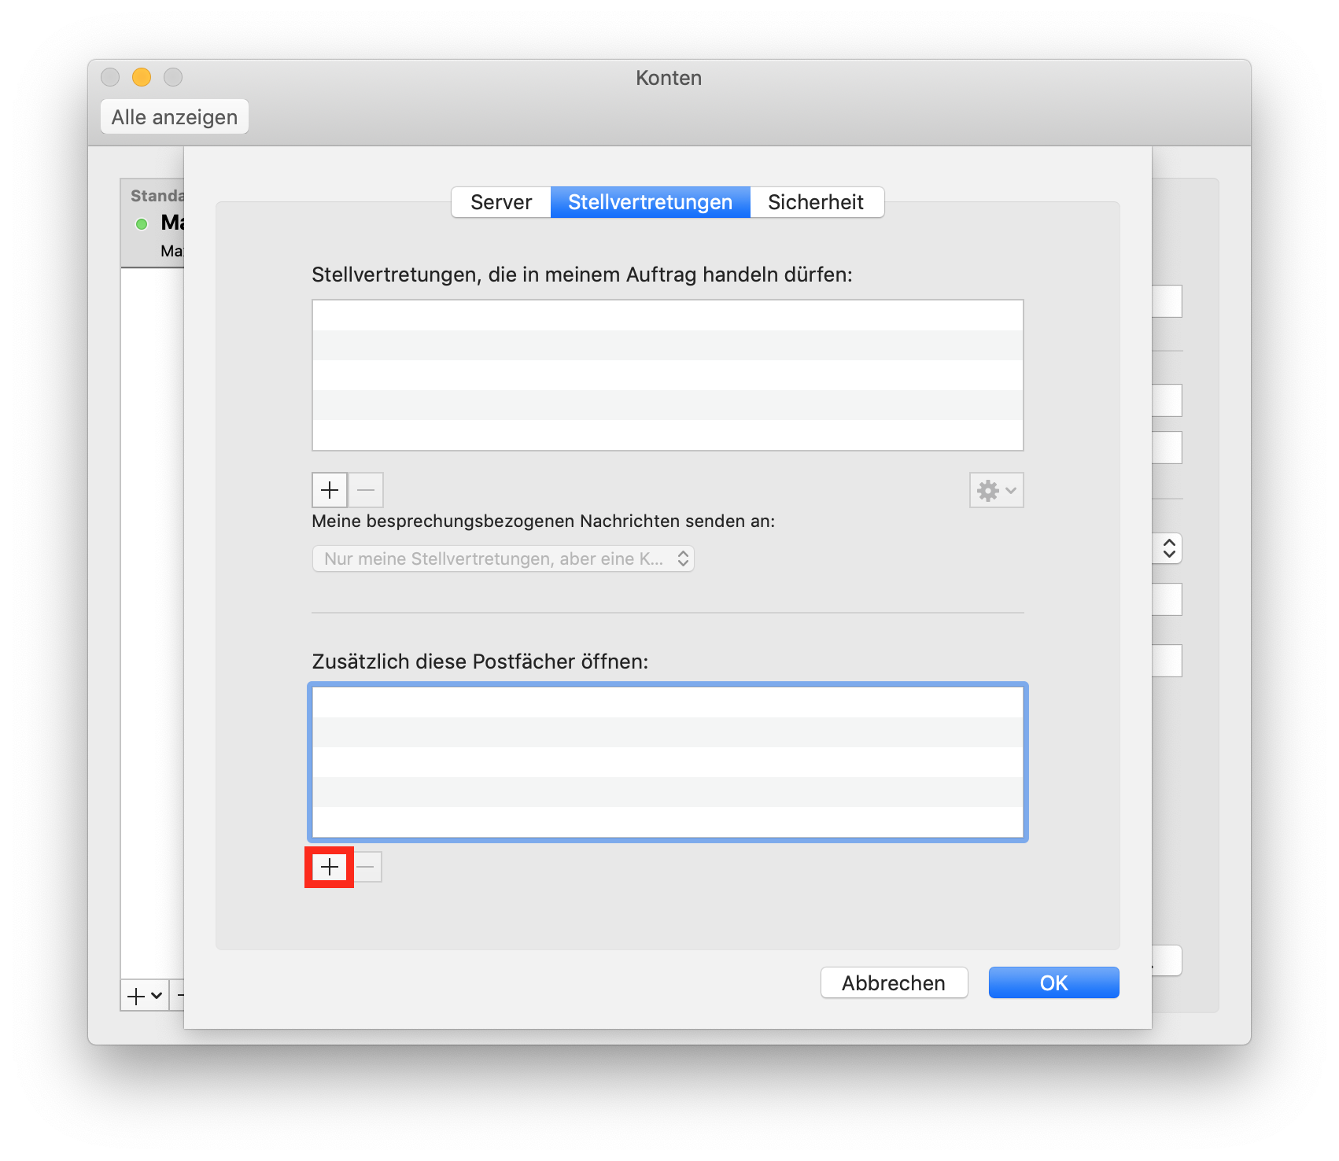Click inside the Stellvertretungen delegates list
This screenshot has width=1339, height=1161.
pyautogui.click(x=667, y=374)
